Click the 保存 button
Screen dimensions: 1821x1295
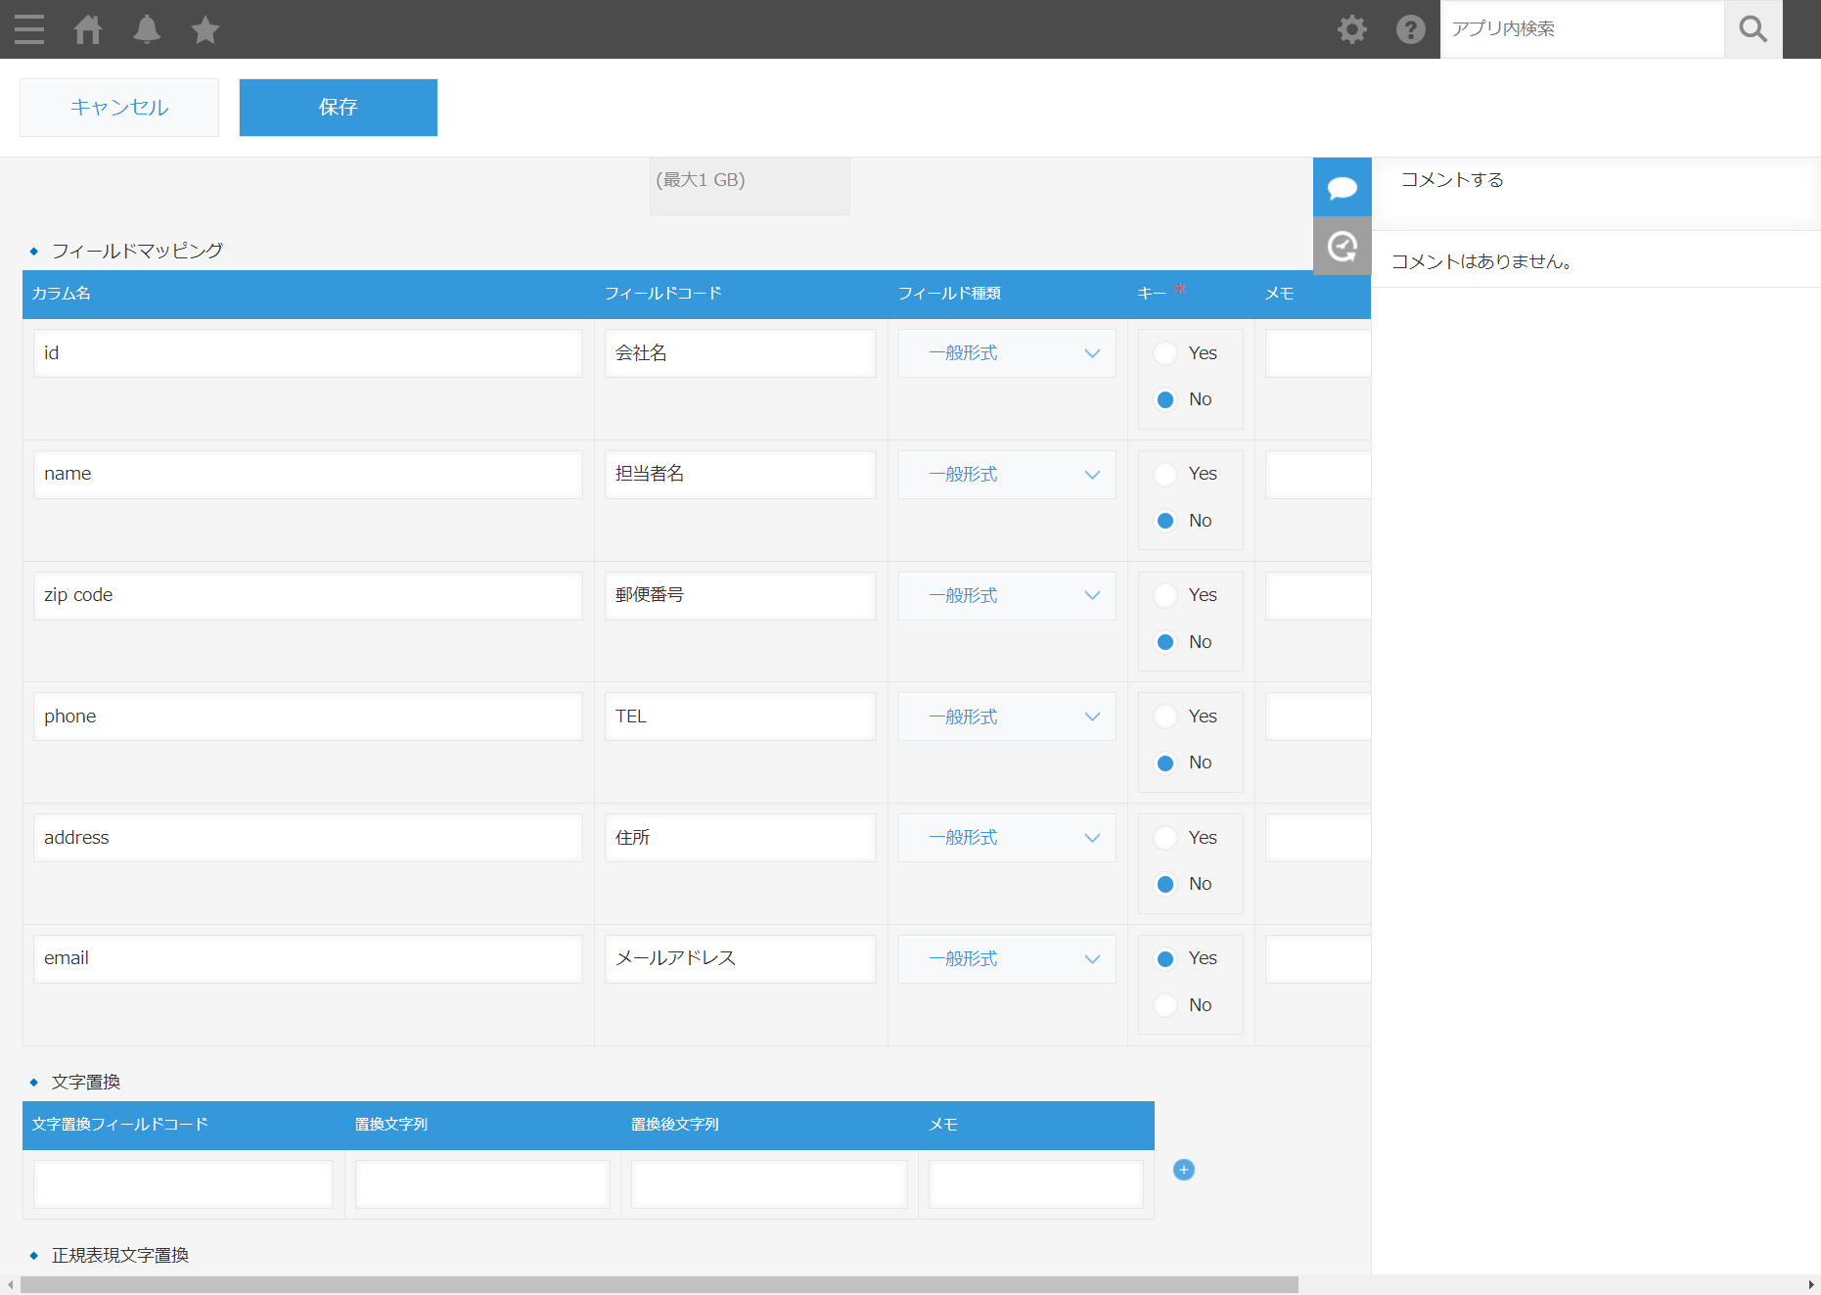coord(339,108)
